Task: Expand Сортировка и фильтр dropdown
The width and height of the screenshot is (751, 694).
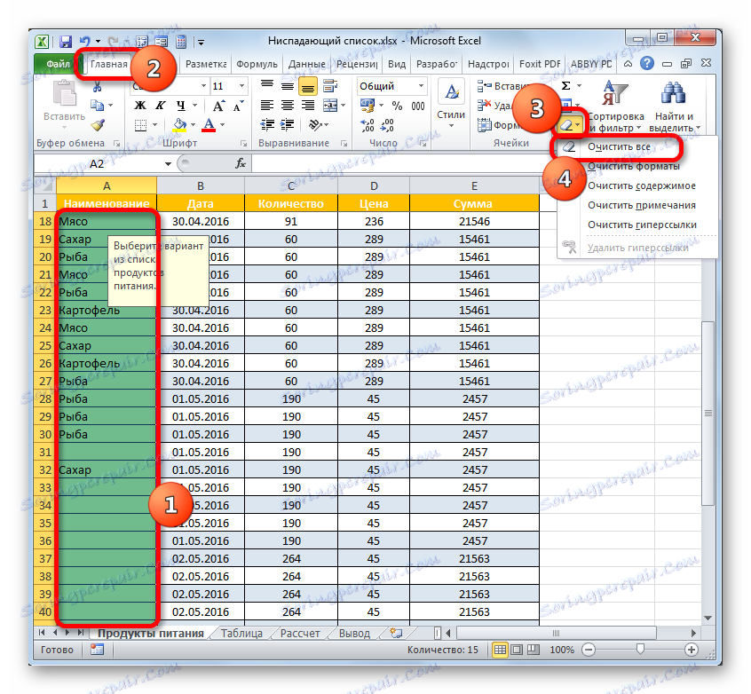Action: click(x=616, y=106)
